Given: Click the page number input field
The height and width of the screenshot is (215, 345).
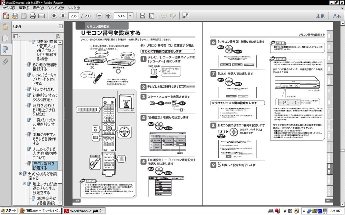Looking at the screenshot, I should click(x=73, y=16).
